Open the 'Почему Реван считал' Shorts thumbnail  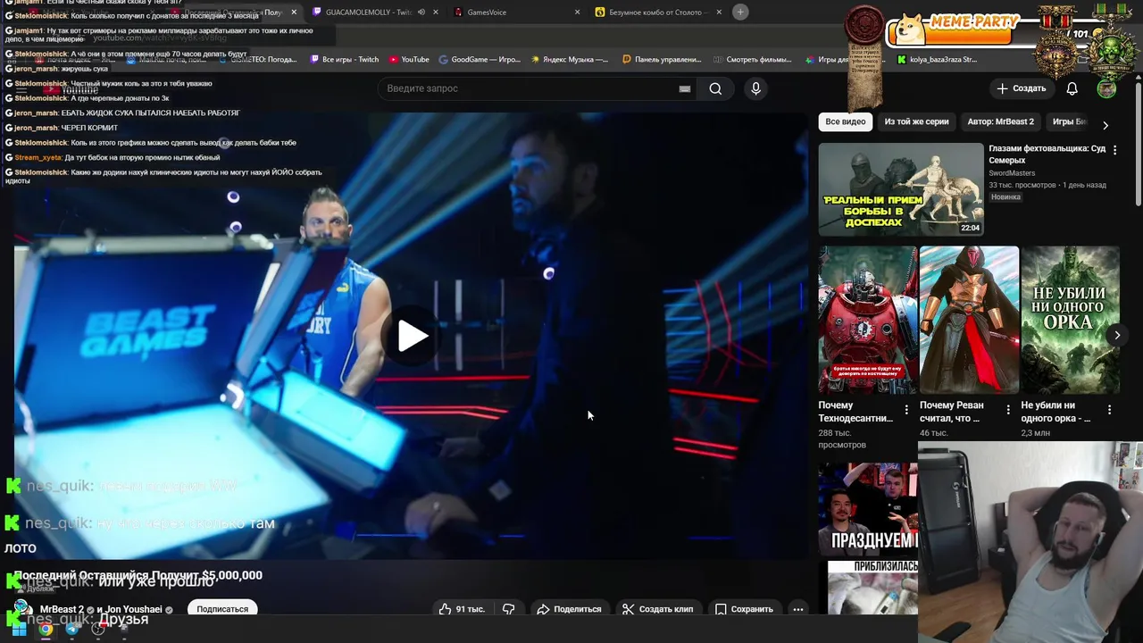[x=969, y=320]
